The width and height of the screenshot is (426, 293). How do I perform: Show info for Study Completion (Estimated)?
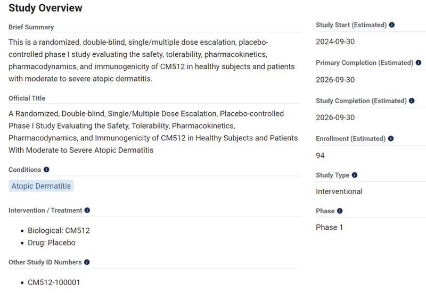412,101
